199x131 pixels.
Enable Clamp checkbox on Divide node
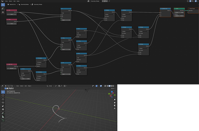(x=21, y=75)
